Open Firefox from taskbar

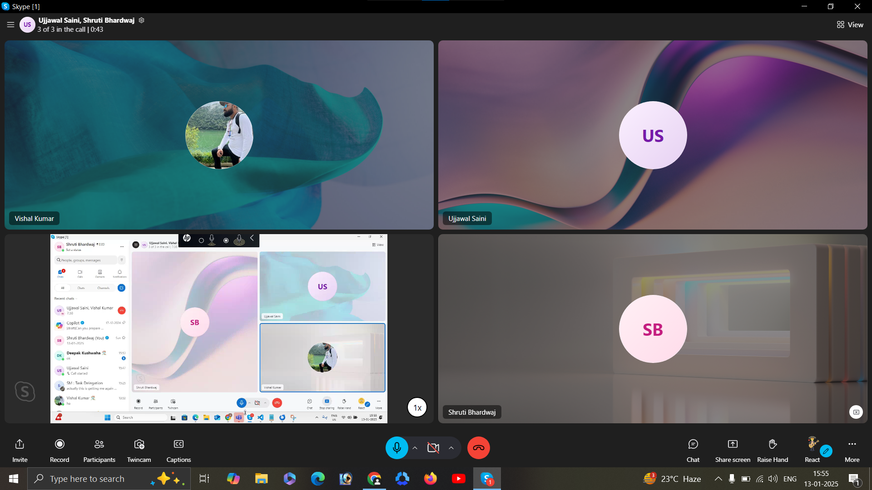[431, 479]
